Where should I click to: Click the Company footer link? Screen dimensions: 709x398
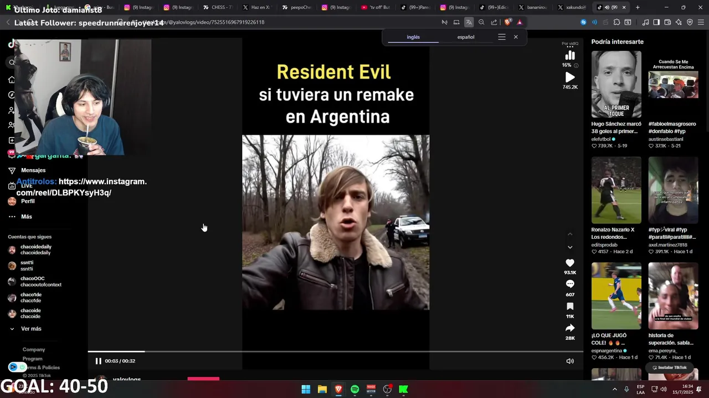pos(34,349)
